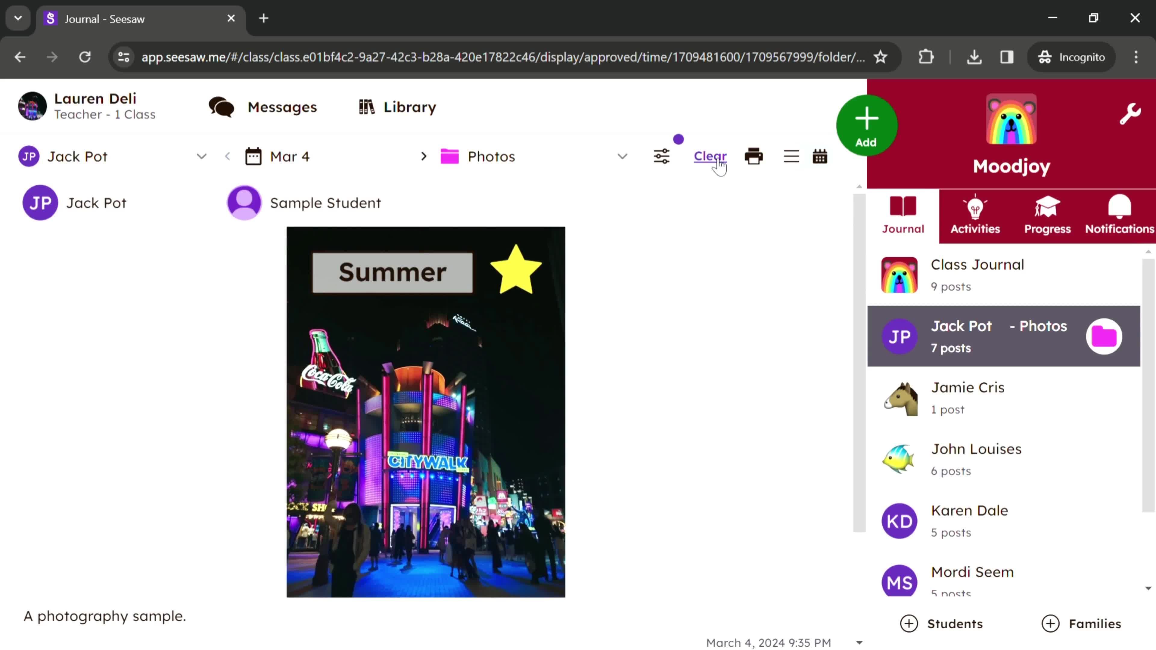Open the post options arrow beside the timestamp
This screenshot has height=650, width=1156.
(x=859, y=643)
